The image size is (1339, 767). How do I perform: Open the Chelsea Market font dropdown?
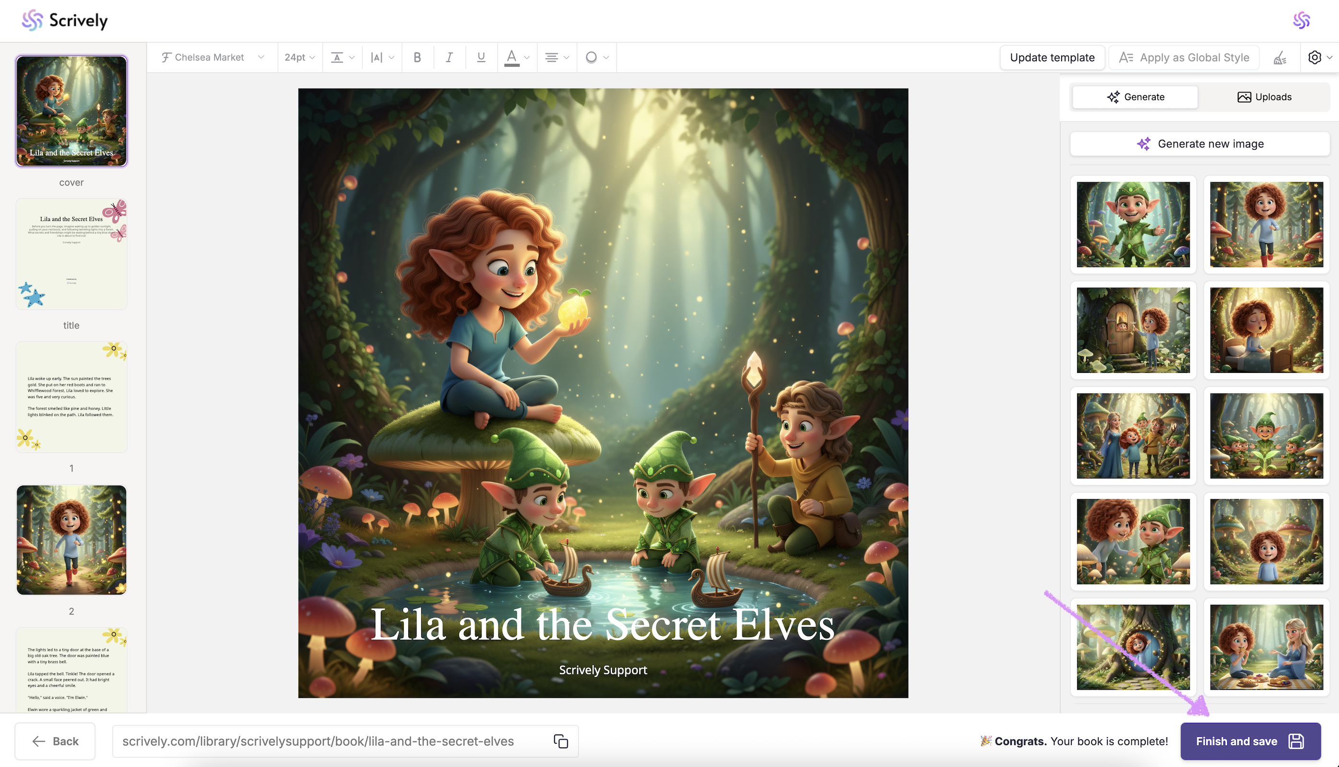[x=213, y=58]
